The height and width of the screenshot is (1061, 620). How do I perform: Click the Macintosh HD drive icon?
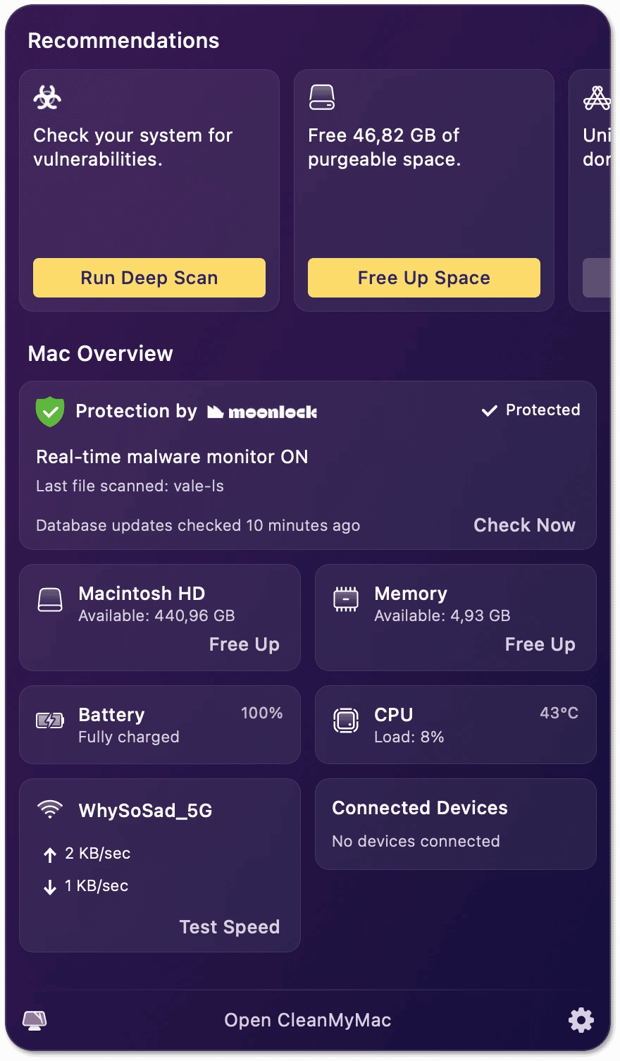pos(50,600)
